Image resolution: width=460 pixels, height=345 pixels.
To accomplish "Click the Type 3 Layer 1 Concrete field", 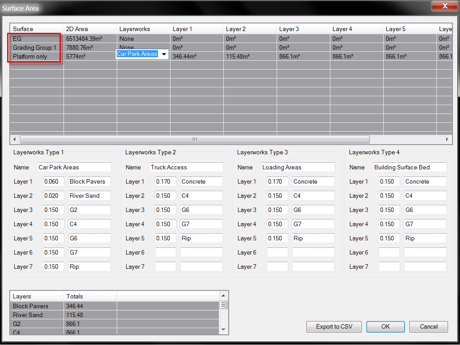I will pos(313,181).
